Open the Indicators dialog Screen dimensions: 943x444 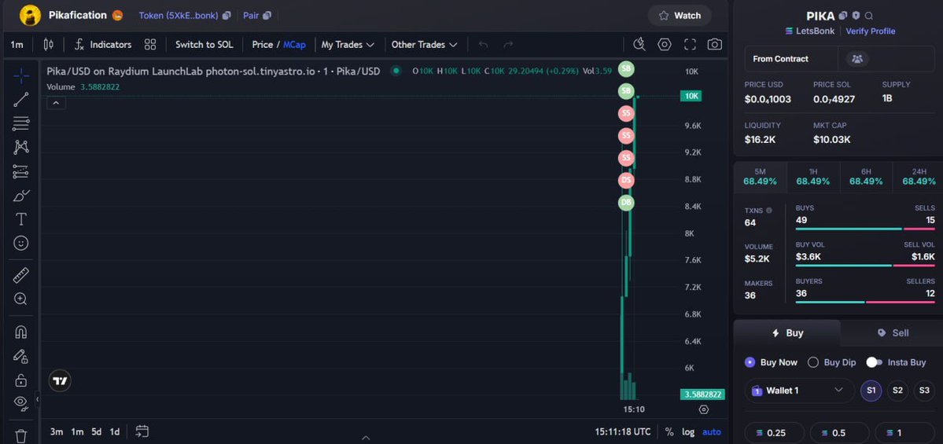pos(103,45)
